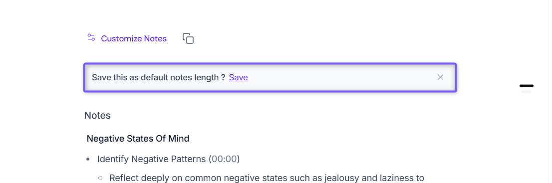The width and height of the screenshot is (552, 183).
Task: Click the question mark after 'notes length'
Action: tap(223, 77)
